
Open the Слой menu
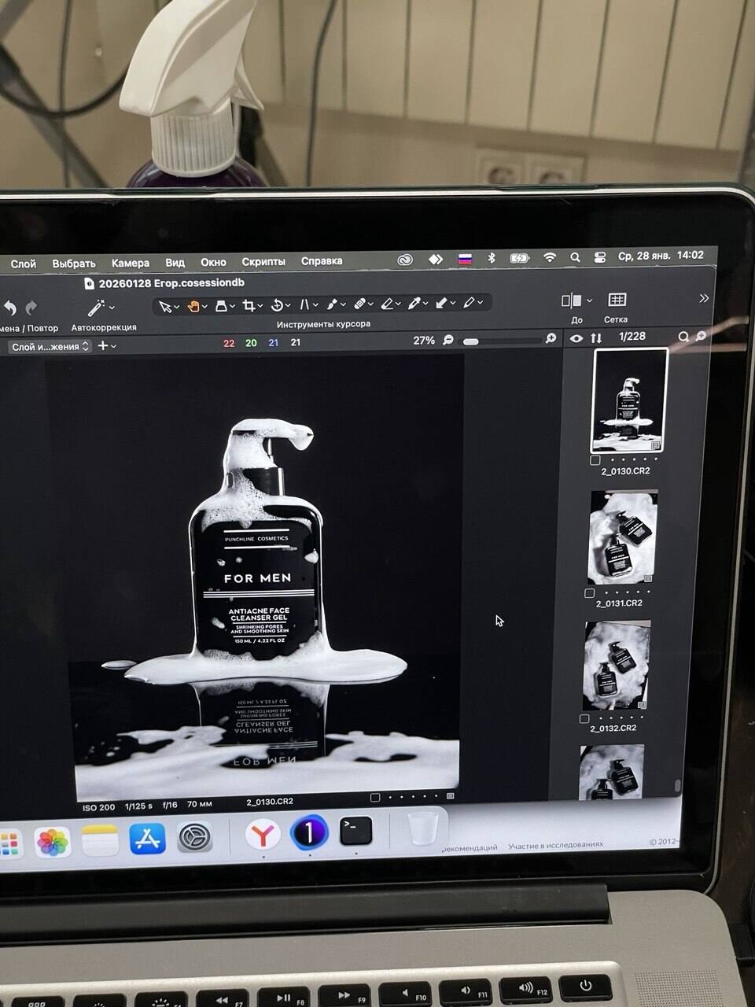pos(24,264)
